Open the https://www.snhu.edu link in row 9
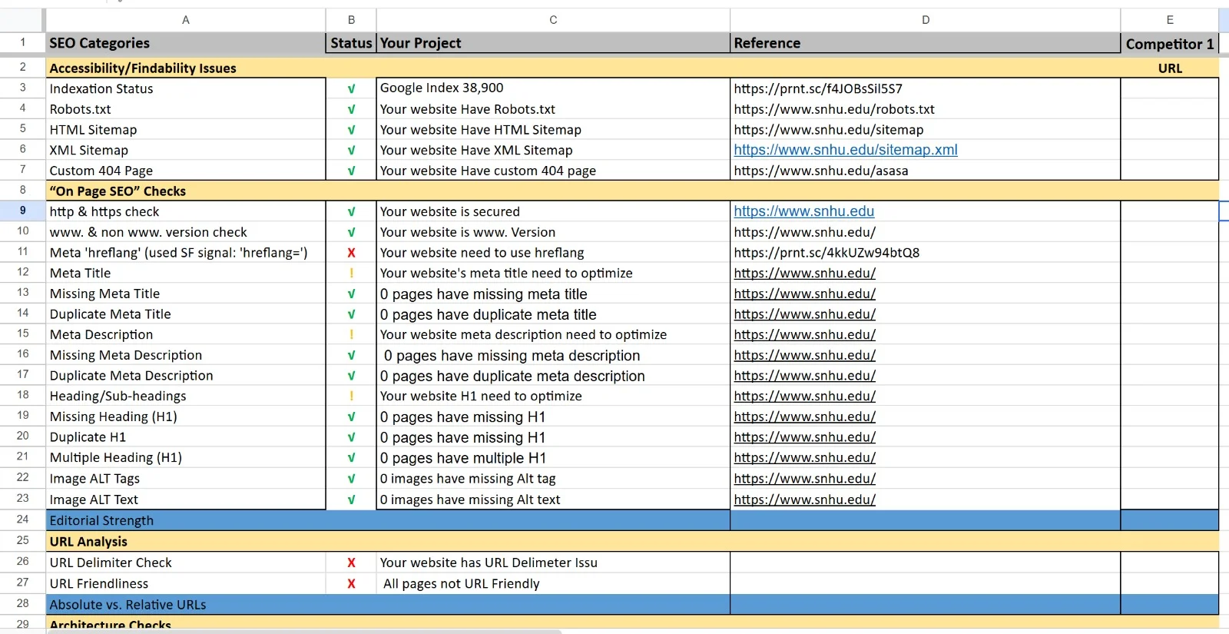The width and height of the screenshot is (1229, 634). [803, 211]
